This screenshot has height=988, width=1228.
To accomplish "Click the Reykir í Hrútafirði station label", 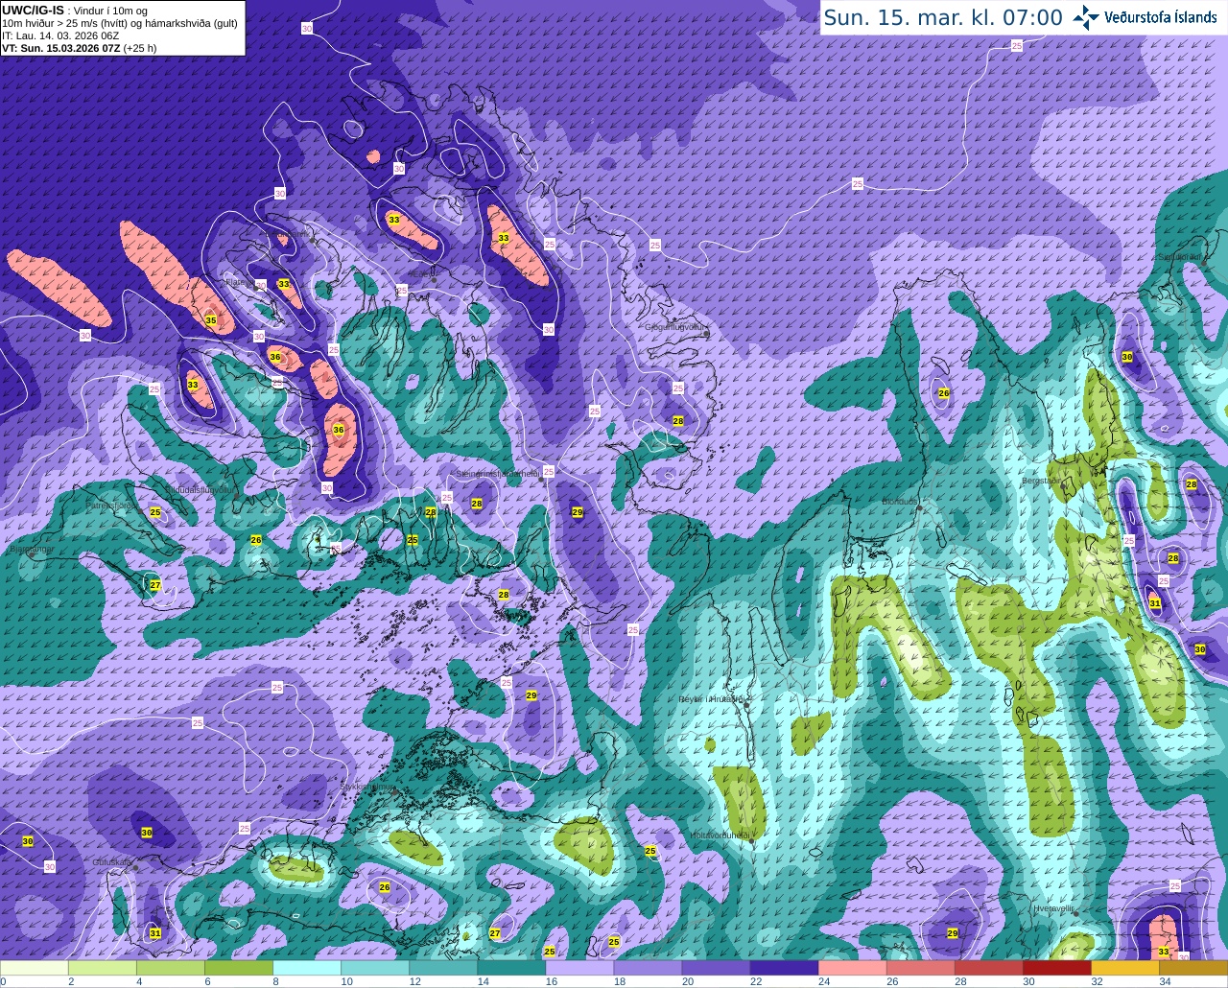I will (712, 699).
